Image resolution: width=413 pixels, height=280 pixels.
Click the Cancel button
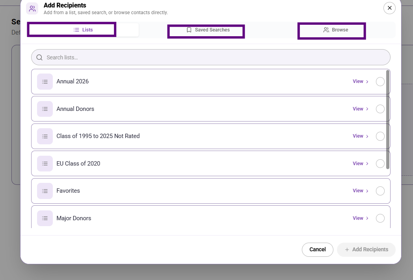click(317, 249)
